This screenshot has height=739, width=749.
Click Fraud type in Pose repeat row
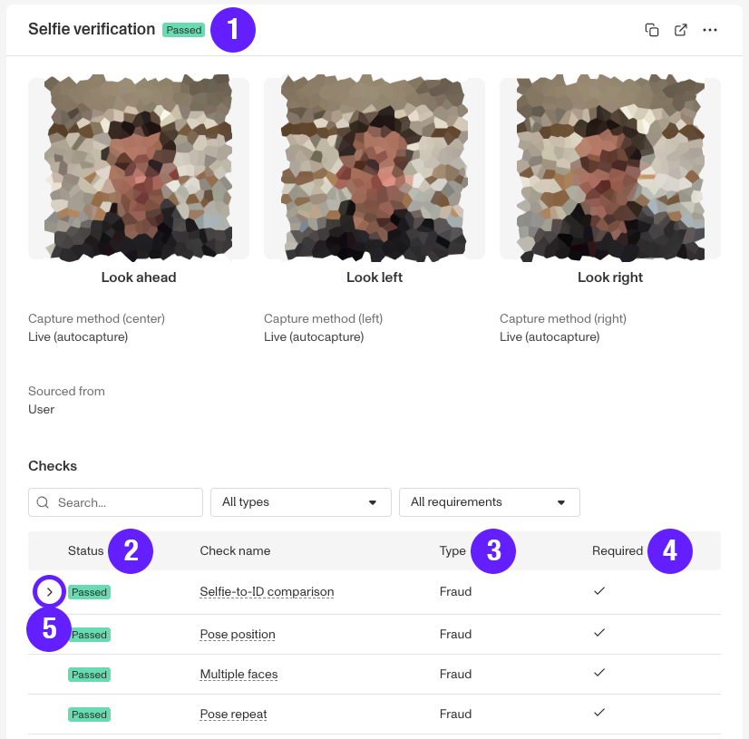[x=455, y=714]
